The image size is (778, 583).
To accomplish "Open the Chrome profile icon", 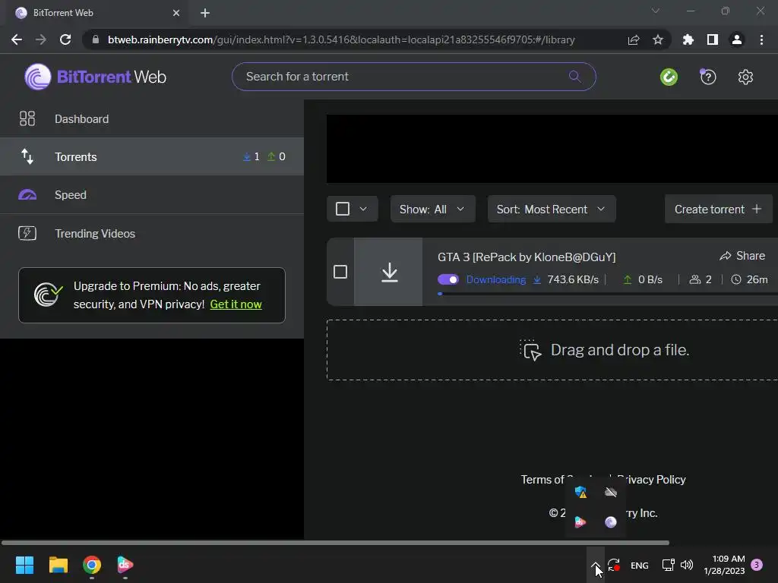I will [x=737, y=39].
